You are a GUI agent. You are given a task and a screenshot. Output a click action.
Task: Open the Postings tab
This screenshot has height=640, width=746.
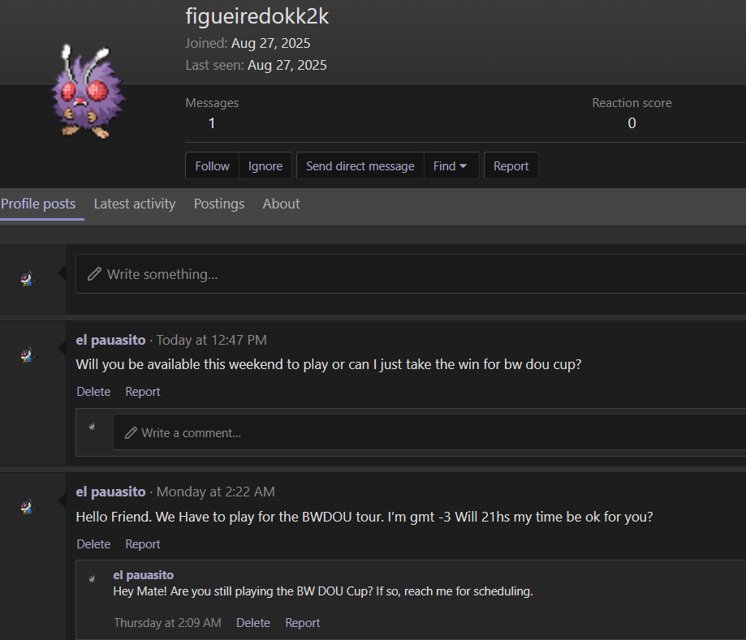pos(219,204)
